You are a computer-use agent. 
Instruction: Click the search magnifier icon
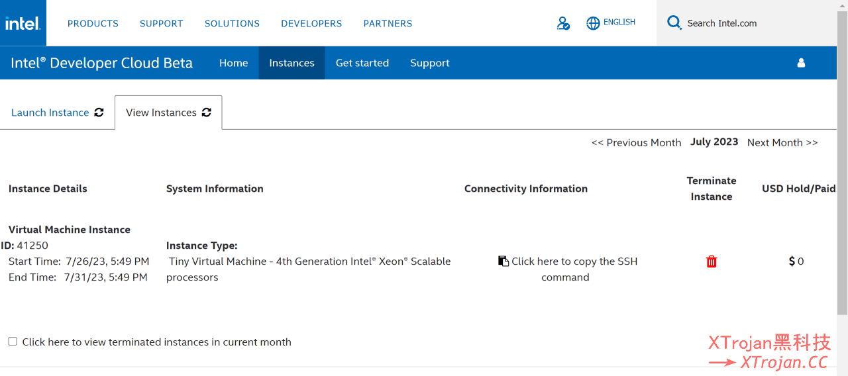pyautogui.click(x=674, y=23)
